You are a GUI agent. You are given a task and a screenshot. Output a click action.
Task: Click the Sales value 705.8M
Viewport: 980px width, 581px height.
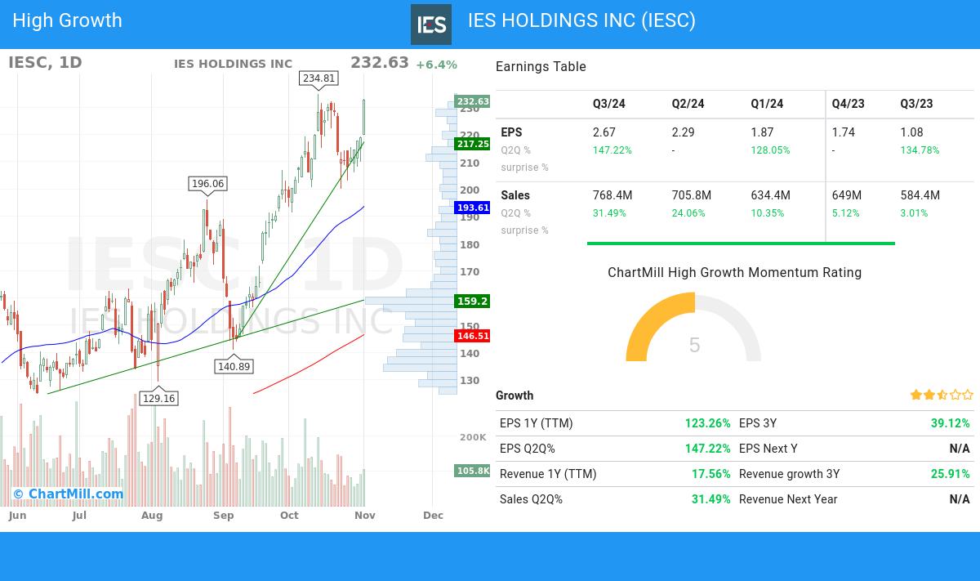692,195
